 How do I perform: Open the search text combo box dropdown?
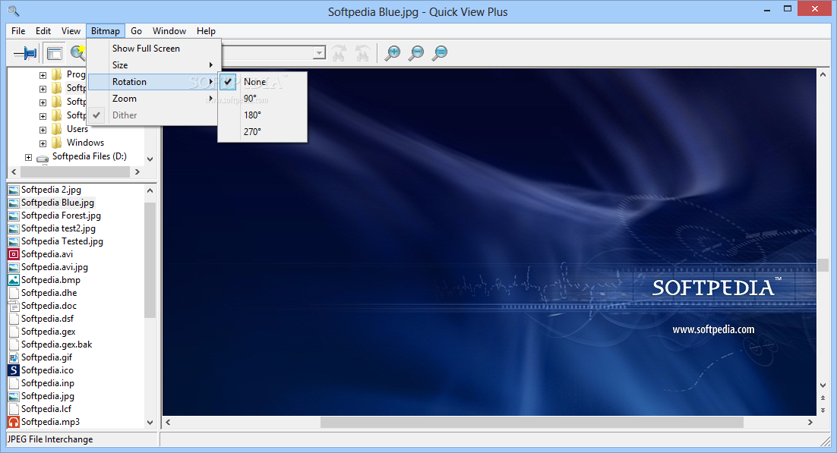[x=319, y=53]
